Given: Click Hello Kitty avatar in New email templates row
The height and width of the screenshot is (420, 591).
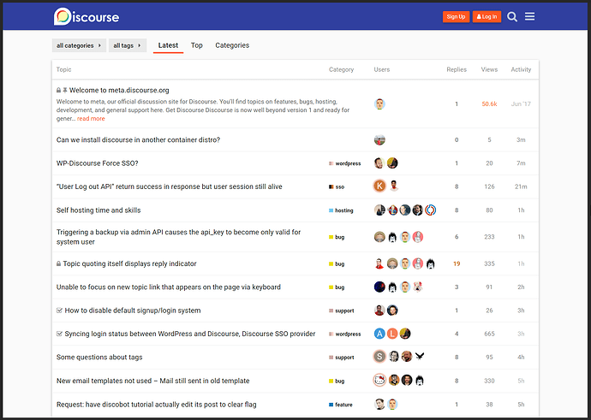Looking at the screenshot, I should pos(379,381).
